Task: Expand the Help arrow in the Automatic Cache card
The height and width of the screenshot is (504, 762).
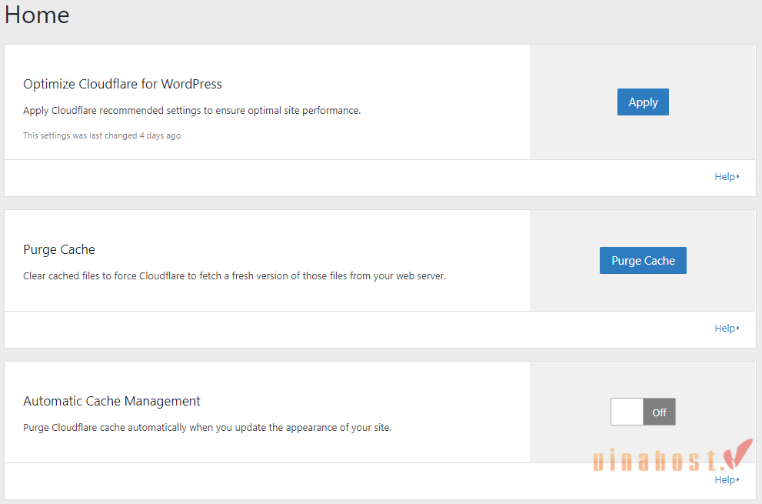Action: tap(738, 480)
